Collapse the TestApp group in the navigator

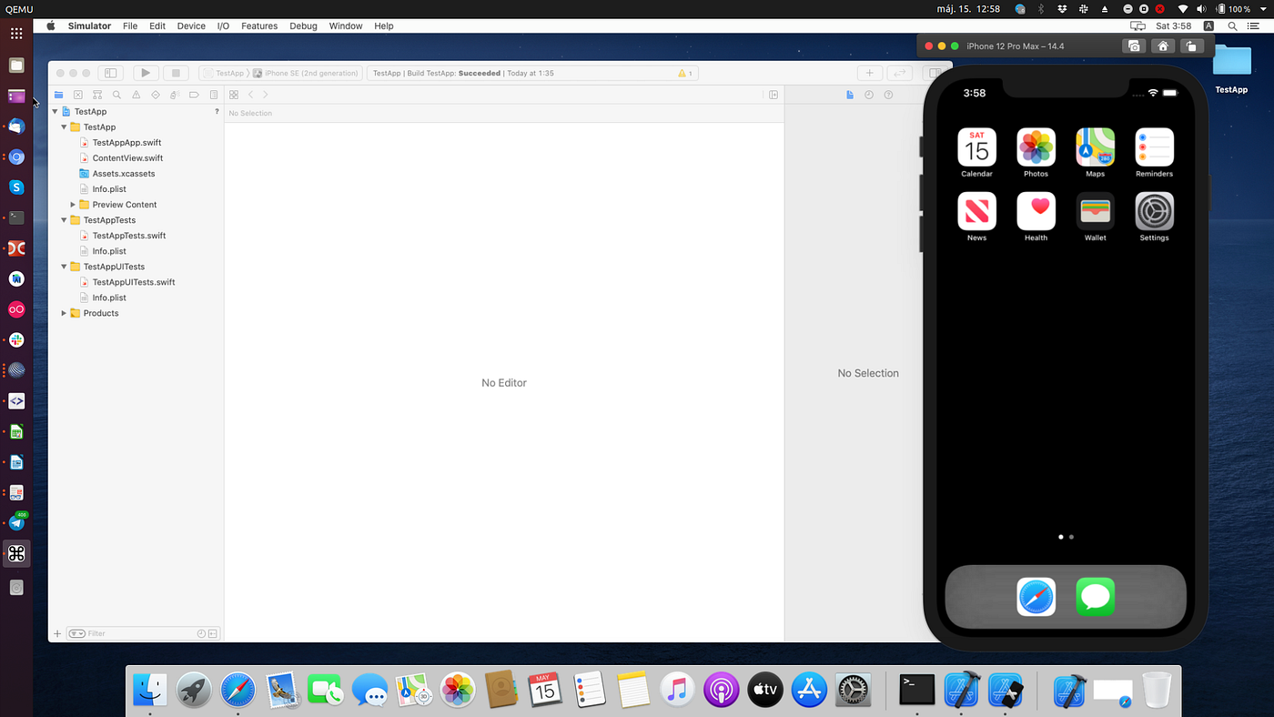pos(63,126)
